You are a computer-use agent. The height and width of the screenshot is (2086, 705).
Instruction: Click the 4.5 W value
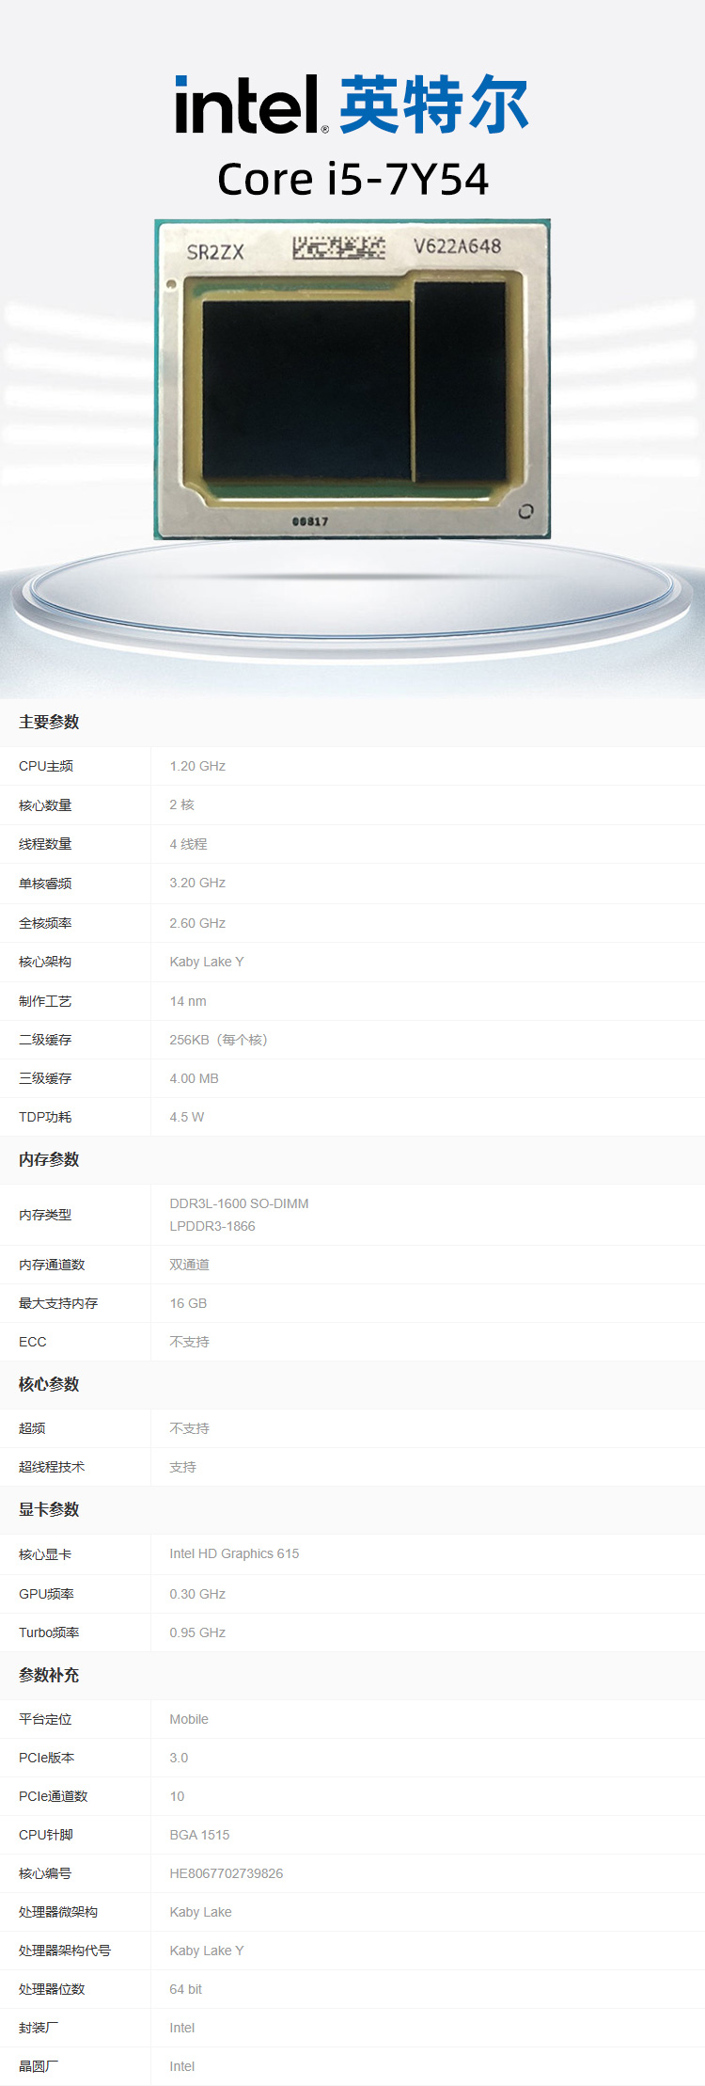click(x=187, y=1117)
